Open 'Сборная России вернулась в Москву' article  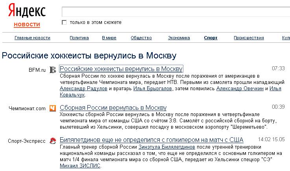[113, 107]
